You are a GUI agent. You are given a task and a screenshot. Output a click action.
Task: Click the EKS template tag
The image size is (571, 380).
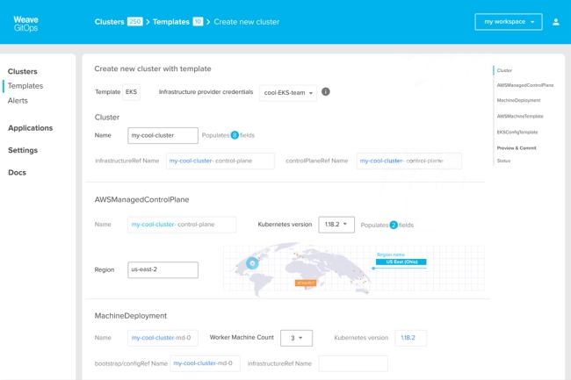(131, 92)
